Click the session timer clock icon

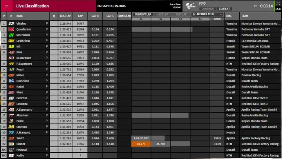(x=255, y=6)
